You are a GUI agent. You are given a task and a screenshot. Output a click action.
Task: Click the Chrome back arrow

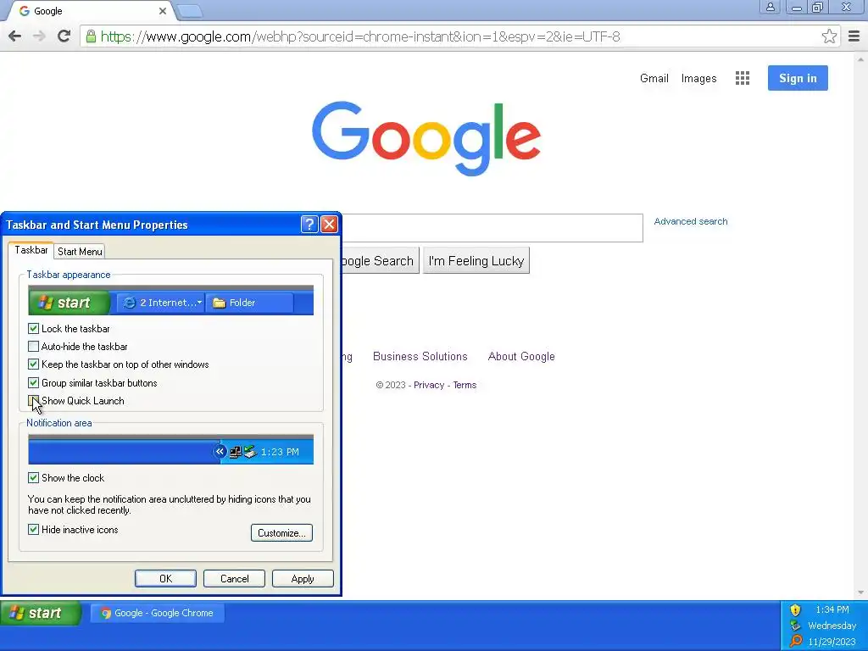pos(15,36)
